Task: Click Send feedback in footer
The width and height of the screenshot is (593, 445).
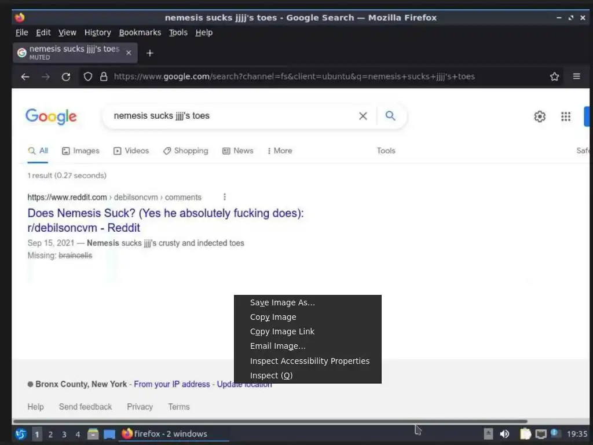Action: (86, 407)
